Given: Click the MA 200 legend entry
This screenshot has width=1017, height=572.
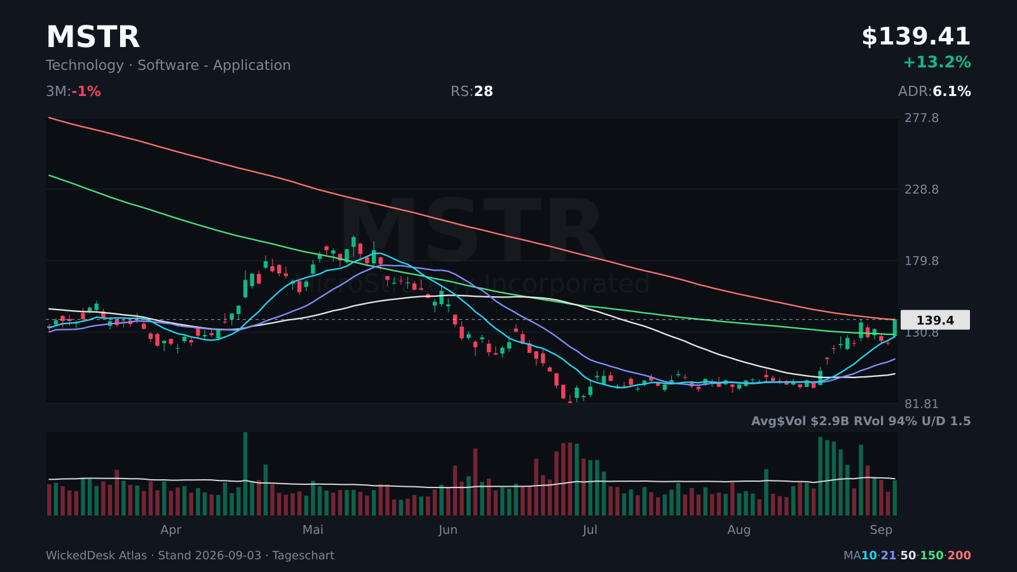Looking at the screenshot, I should [x=959, y=555].
